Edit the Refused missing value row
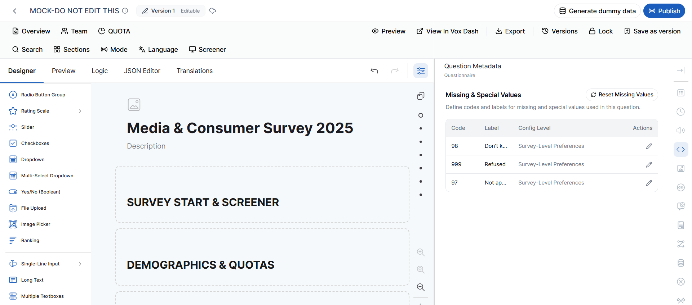The image size is (692, 305). pos(649,164)
